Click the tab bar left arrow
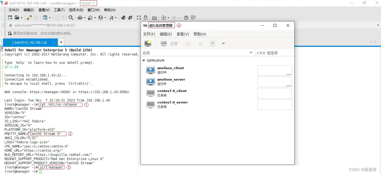 click(x=371, y=42)
